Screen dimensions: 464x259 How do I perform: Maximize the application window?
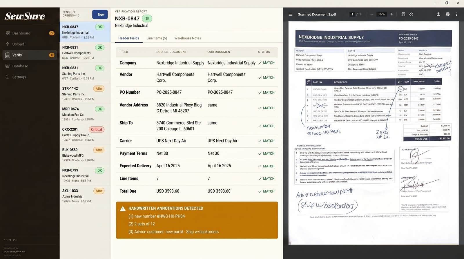[x=447, y=3]
